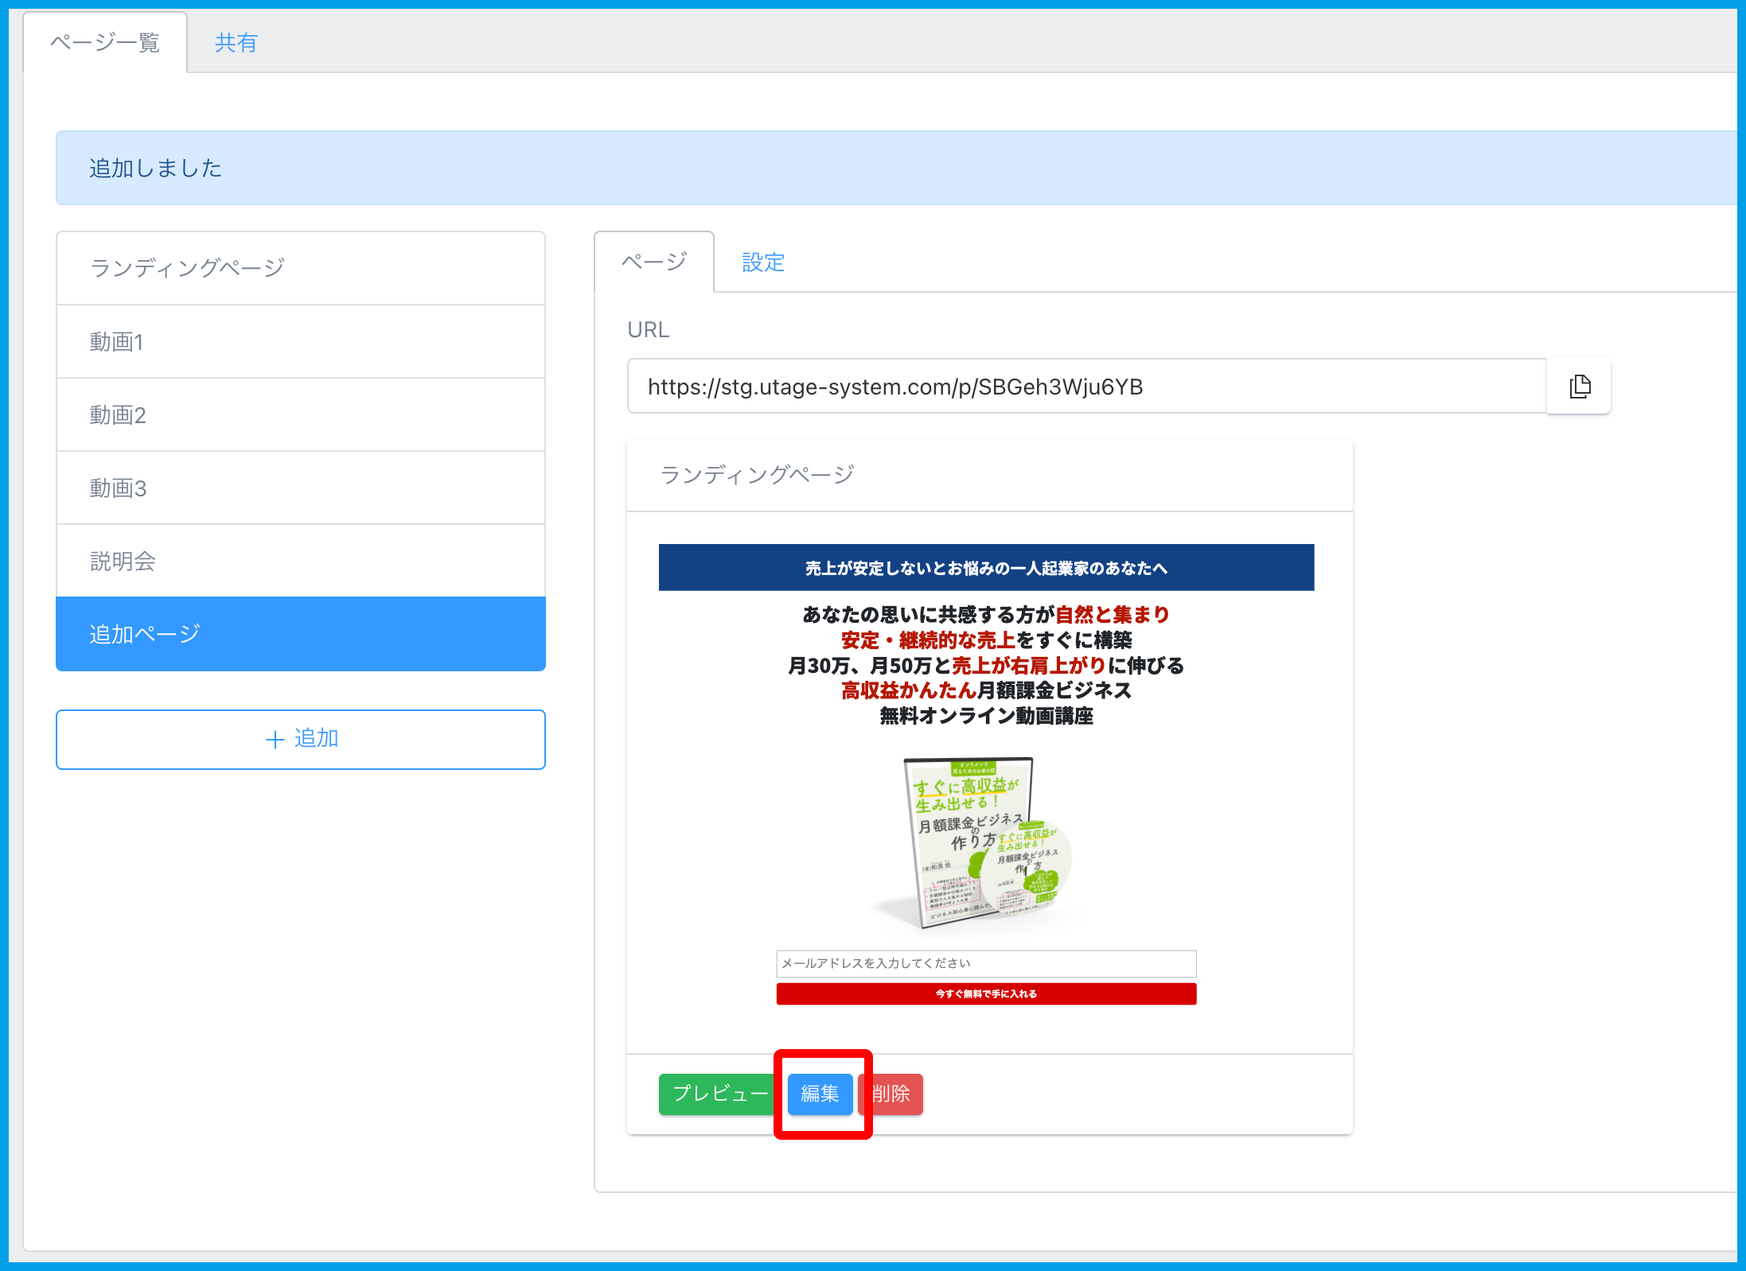The width and height of the screenshot is (1746, 1271).
Task: Click the blue 編集 button
Action: [820, 1094]
